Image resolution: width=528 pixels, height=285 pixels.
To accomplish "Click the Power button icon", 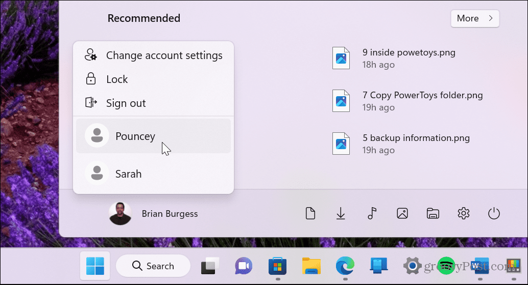I will pos(494,214).
